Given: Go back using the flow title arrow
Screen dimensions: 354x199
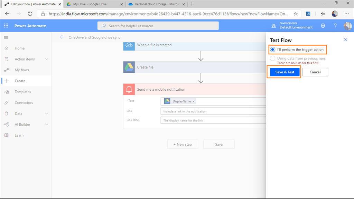Looking at the screenshot, I should [62, 37].
